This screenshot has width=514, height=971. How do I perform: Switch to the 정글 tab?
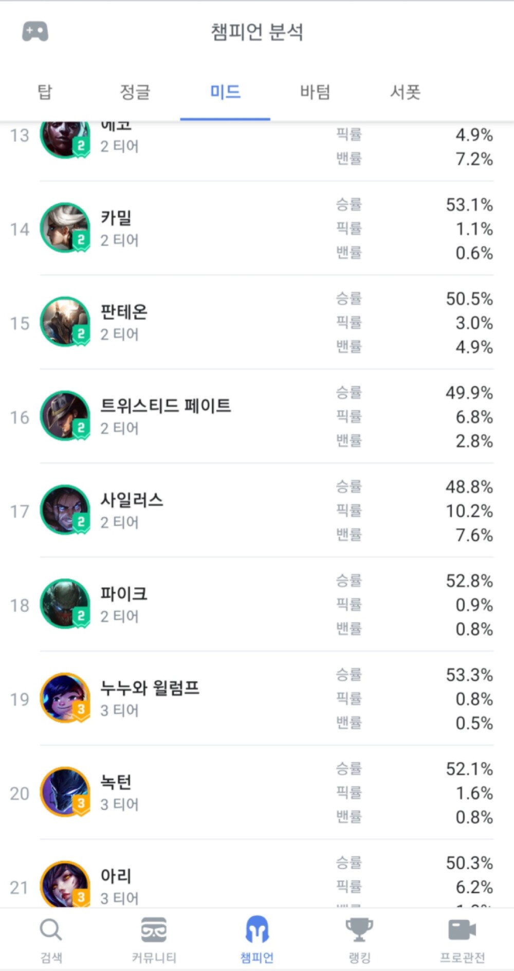[x=135, y=93]
